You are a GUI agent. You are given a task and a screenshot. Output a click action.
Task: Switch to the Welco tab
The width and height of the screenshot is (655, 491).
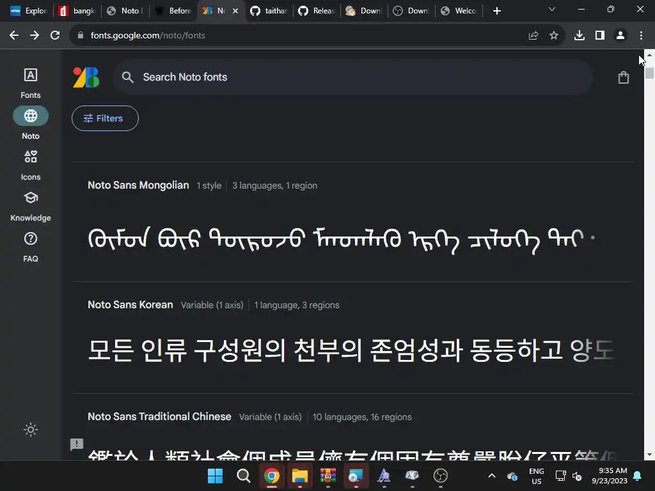pos(459,11)
